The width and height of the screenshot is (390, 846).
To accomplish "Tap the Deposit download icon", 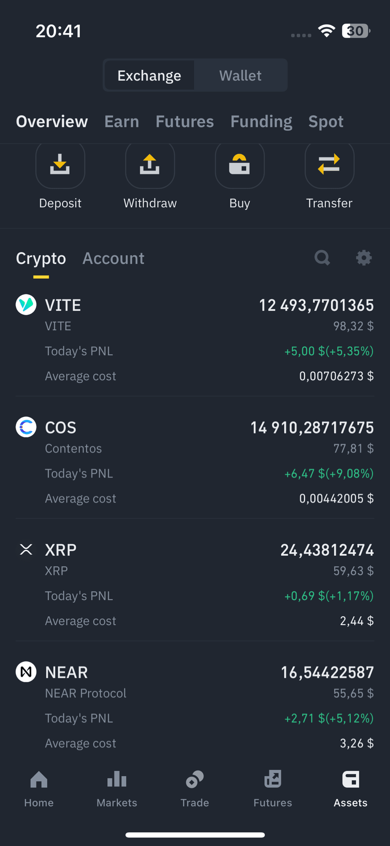I will click(60, 165).
